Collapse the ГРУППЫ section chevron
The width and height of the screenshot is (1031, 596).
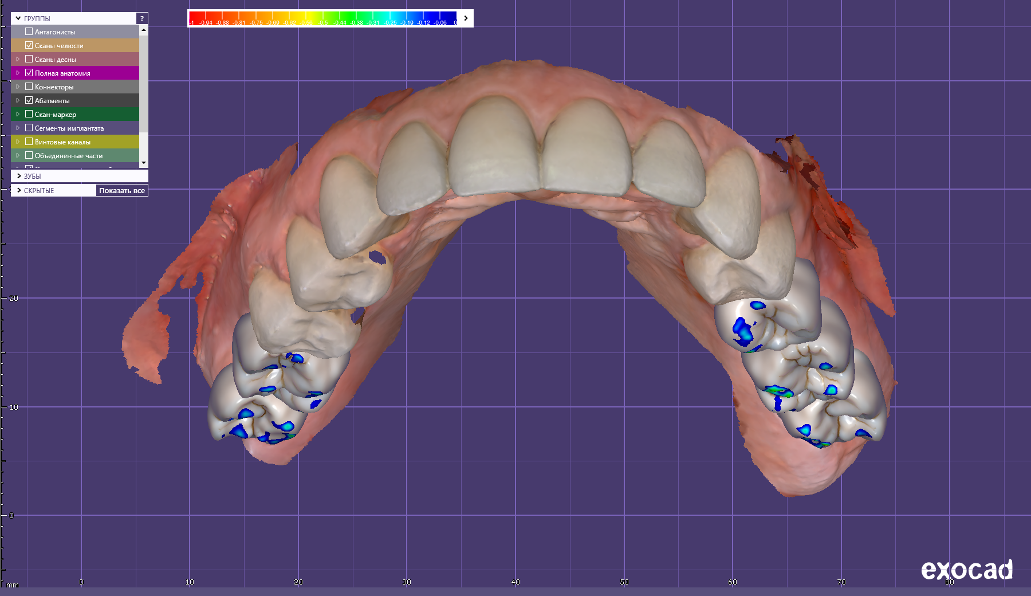(x=18, y=18)
